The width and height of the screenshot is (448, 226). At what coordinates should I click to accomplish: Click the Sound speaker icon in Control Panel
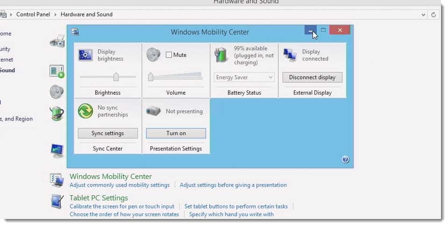(57, 92)
